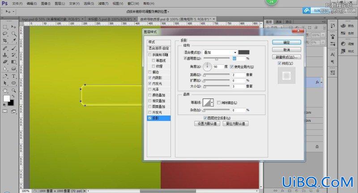
Task: Swap foreground and background colors icon
Action: click(x=13, y=96)
